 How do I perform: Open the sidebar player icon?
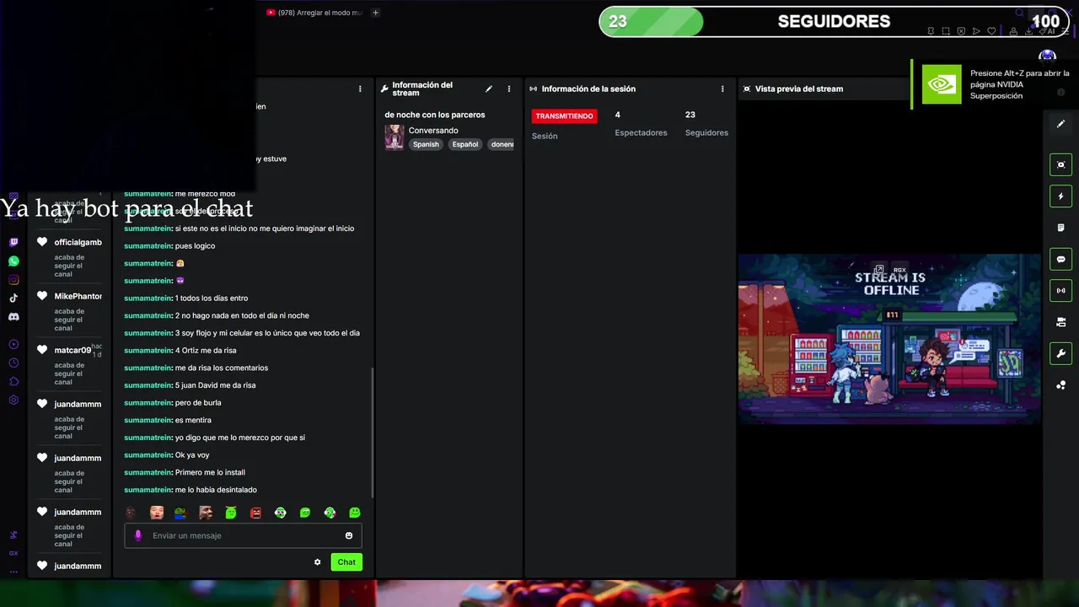point(13,344)
